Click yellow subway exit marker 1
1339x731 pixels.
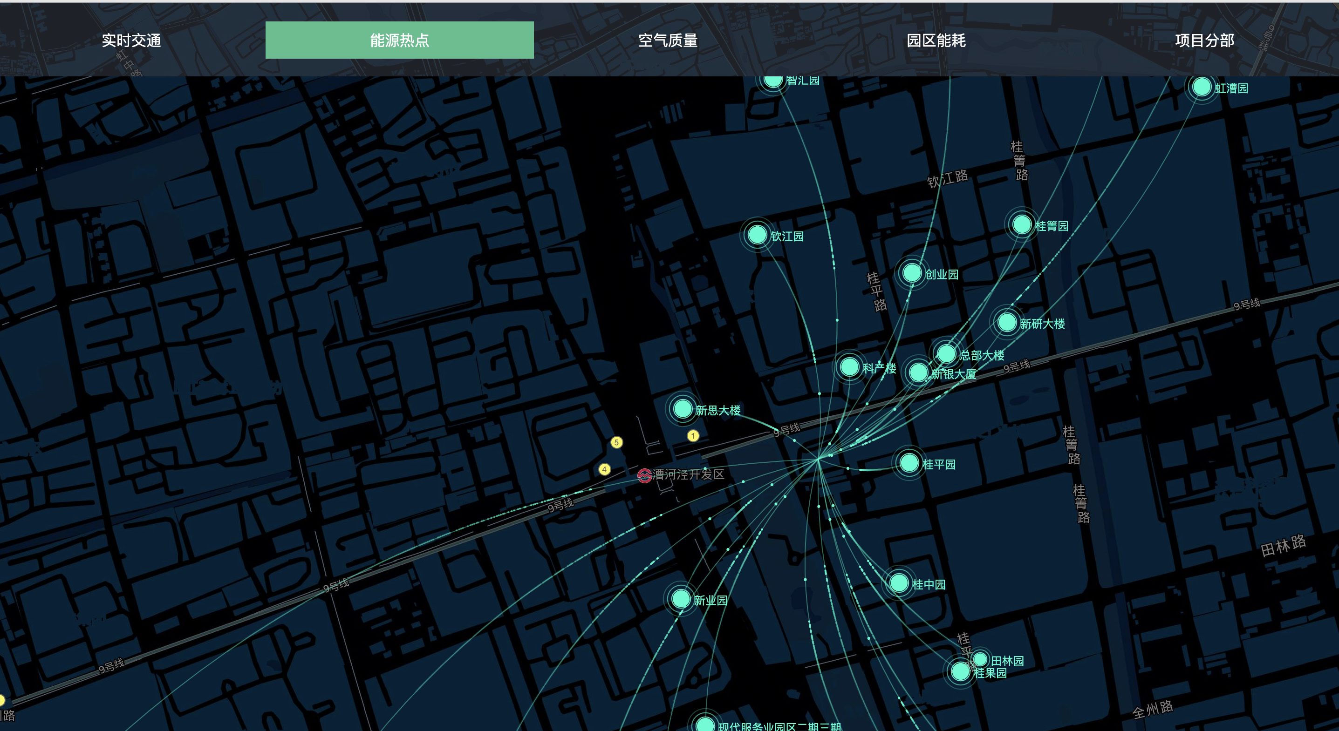click(693, 436)
